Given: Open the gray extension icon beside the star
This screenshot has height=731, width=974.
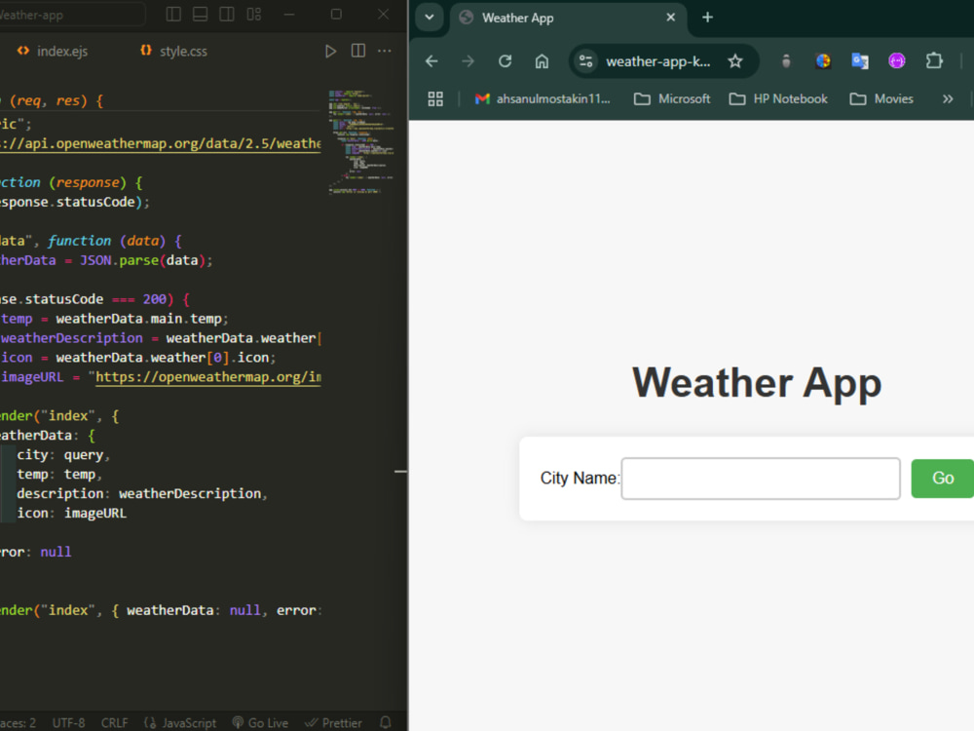Looking at the screenshot, I should tap(786, 60).
